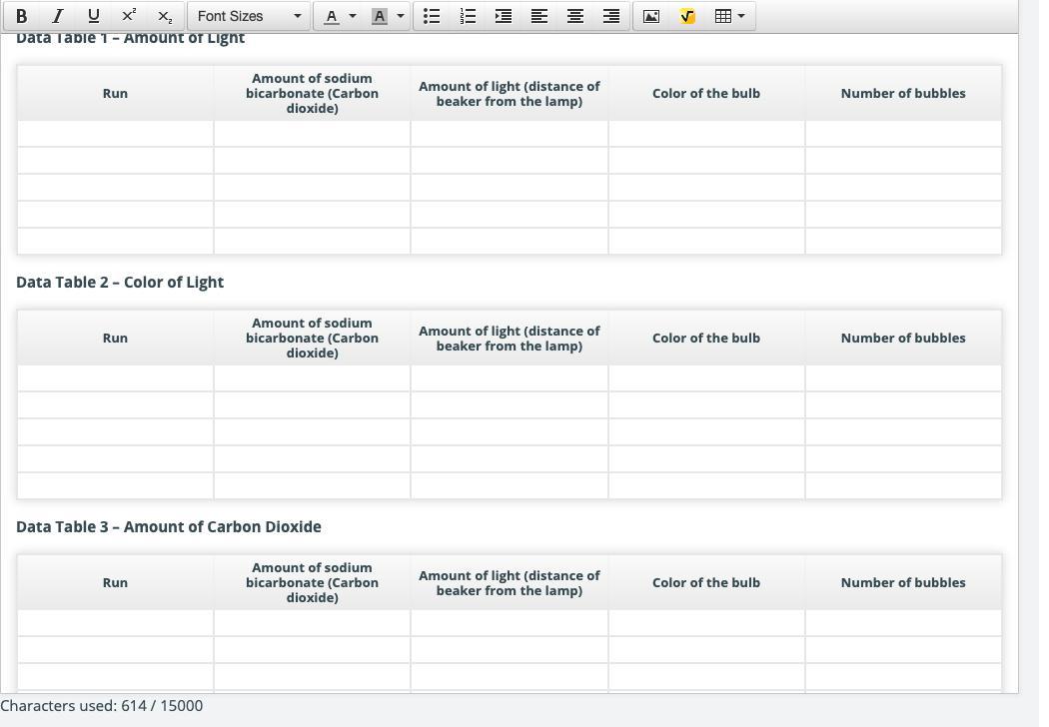Apply superscript formatting
Screen dimensions: 1049x727
click(x=129, y=16)
